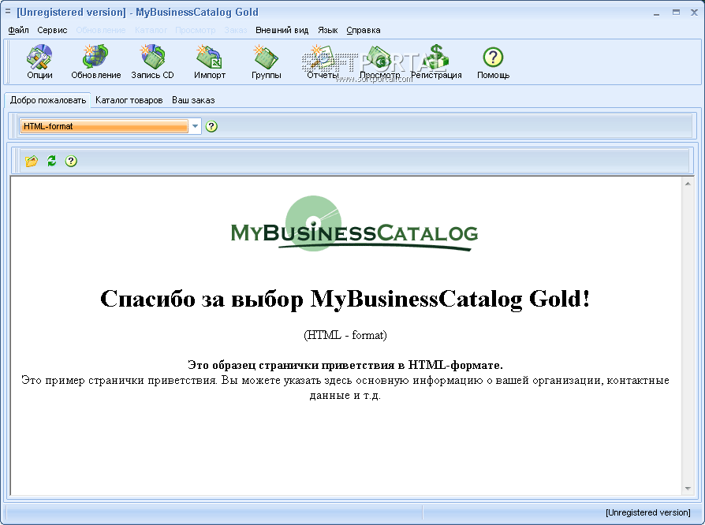Open the Отчеты reports tool
Image resolution: width=705 pixels, height=525 pixels.
point(323,62)
